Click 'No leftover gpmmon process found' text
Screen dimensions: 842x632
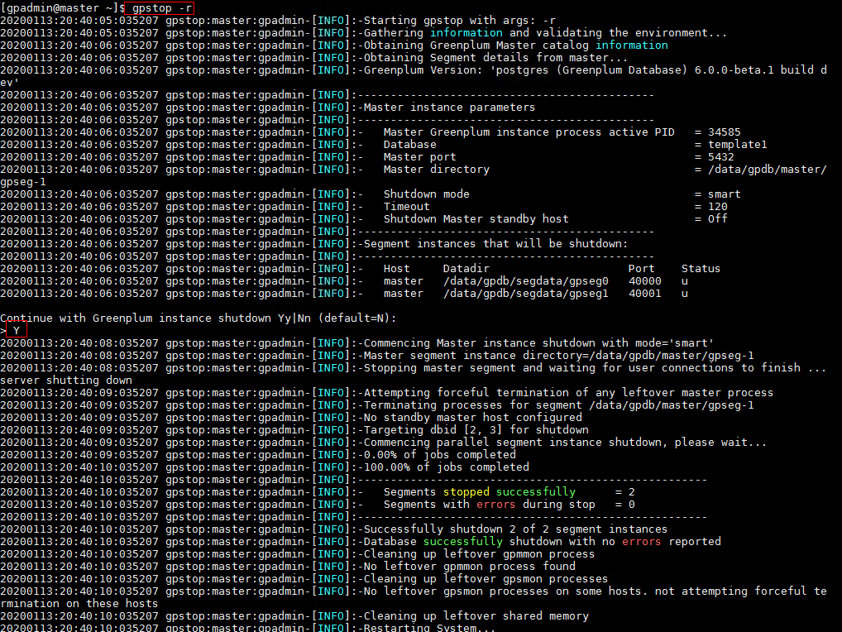tap(469, 567)
